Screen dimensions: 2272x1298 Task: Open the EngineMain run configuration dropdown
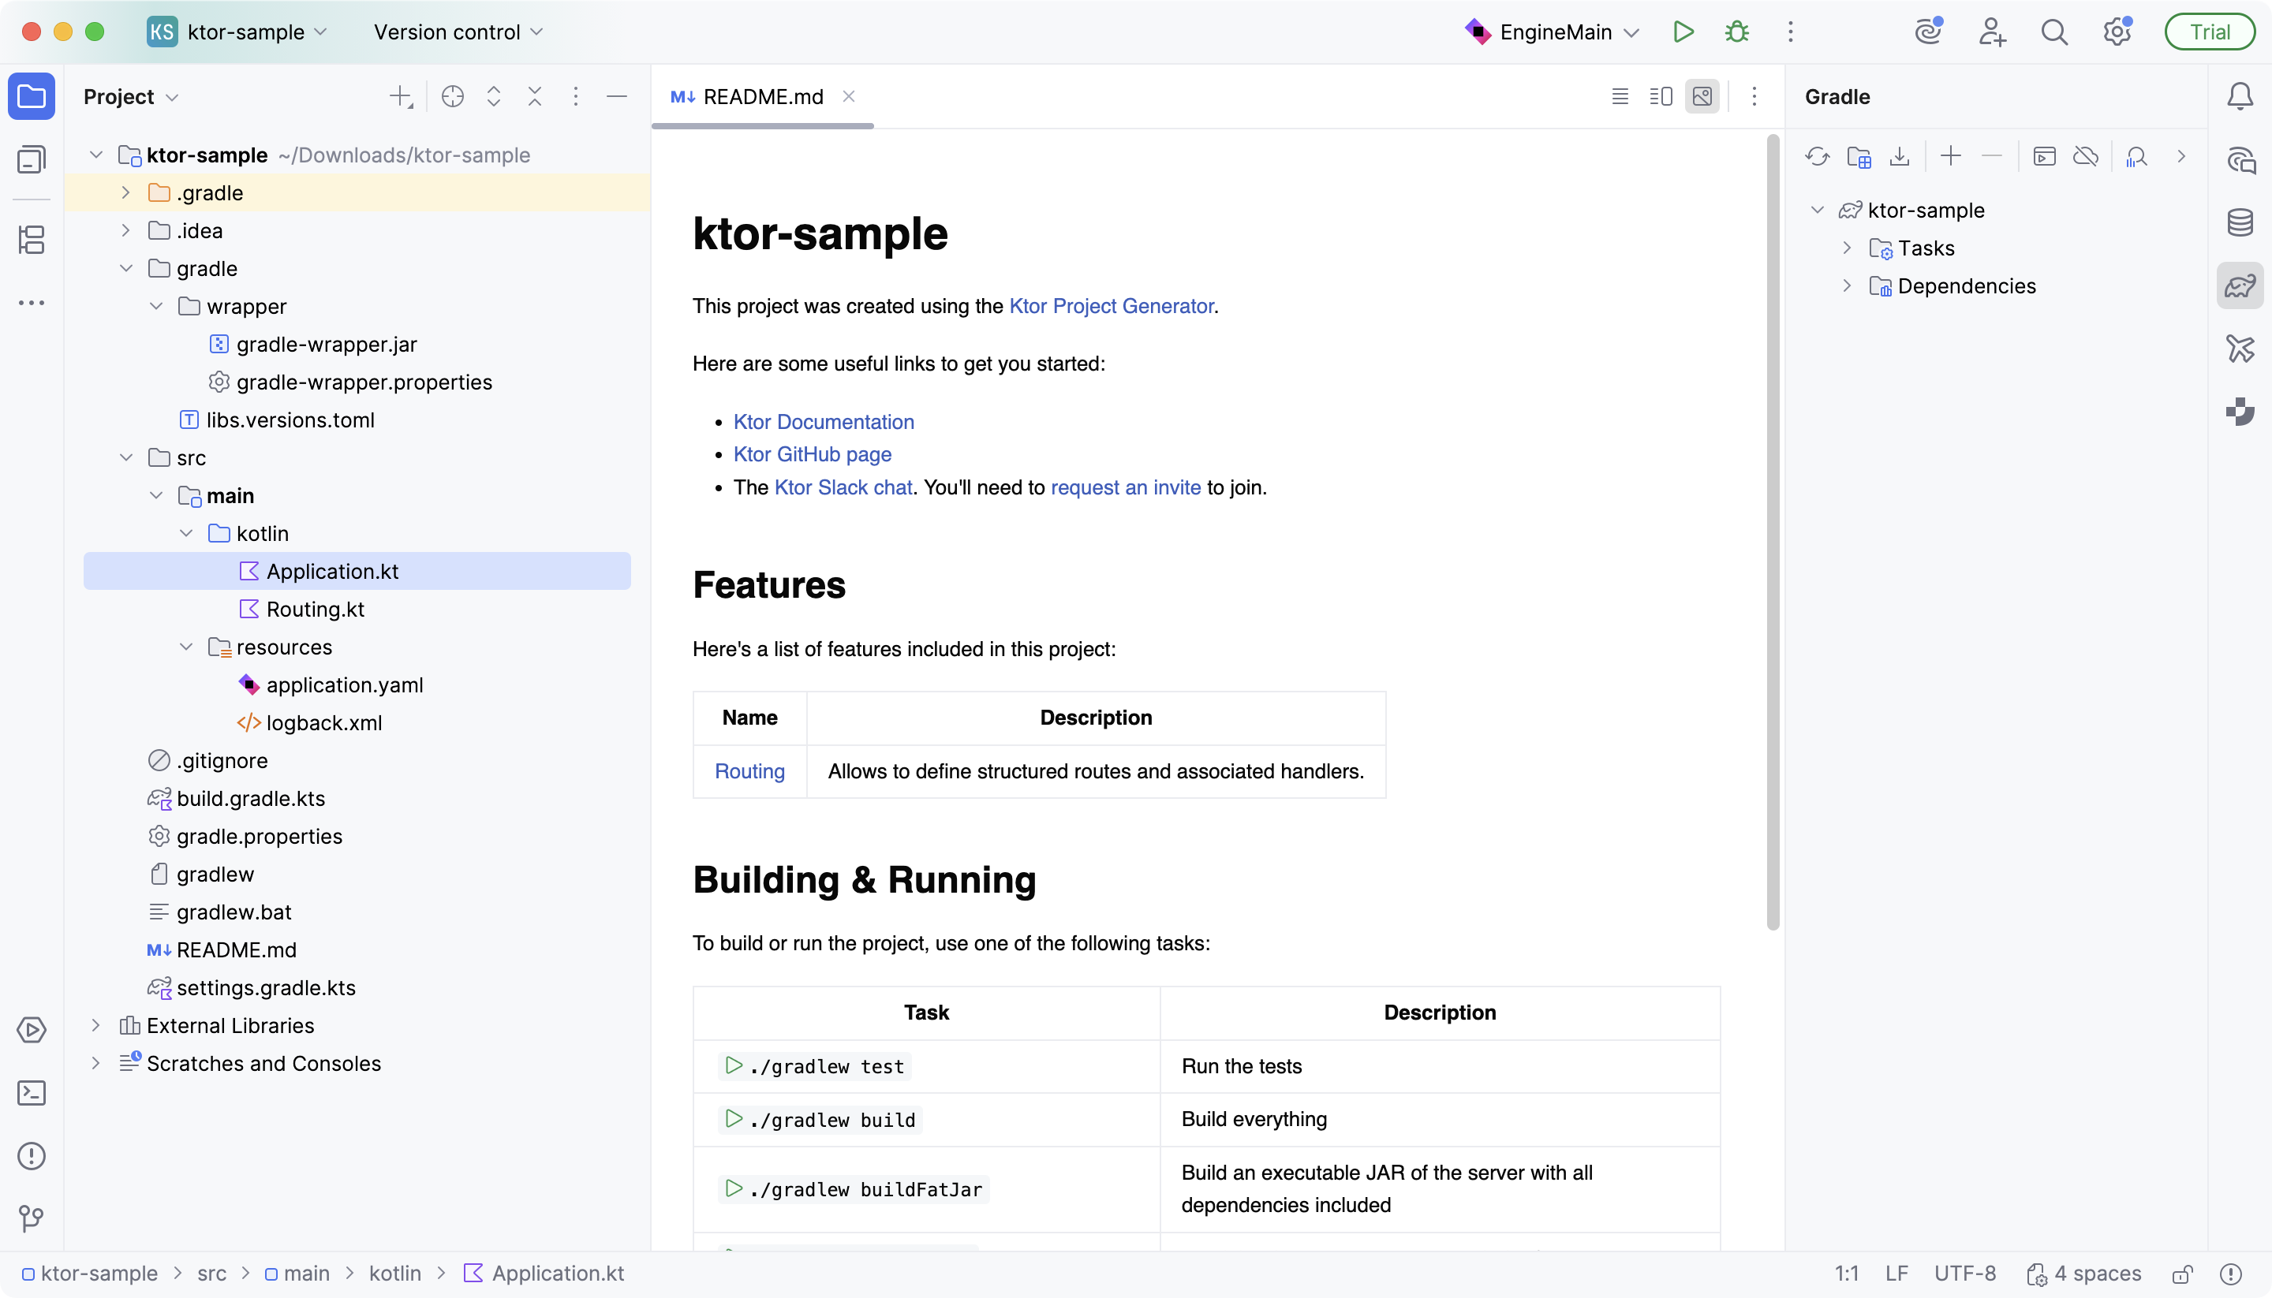pyautogui.click(x=1554, y=32)
